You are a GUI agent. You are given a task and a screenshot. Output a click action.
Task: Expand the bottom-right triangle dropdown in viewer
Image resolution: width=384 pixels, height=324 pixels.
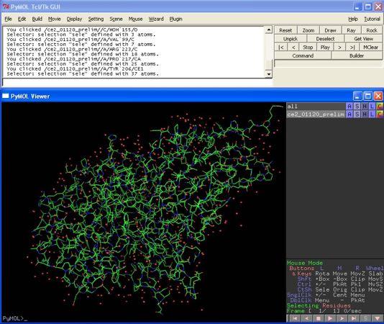[377, 318]
